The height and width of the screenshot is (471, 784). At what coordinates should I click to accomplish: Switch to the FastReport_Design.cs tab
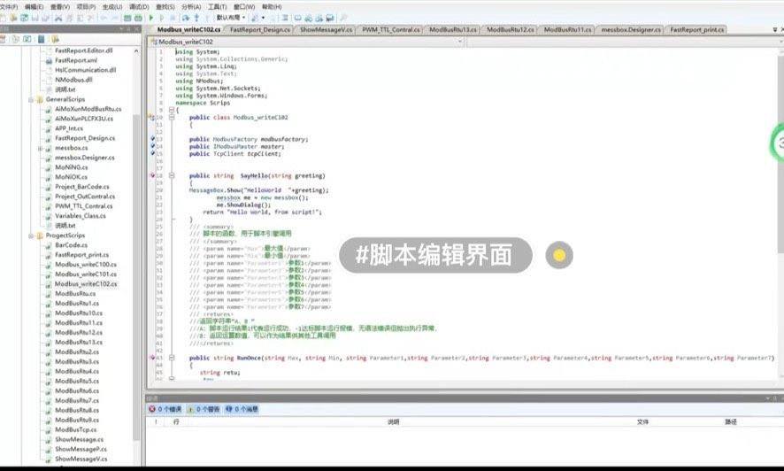260,30
